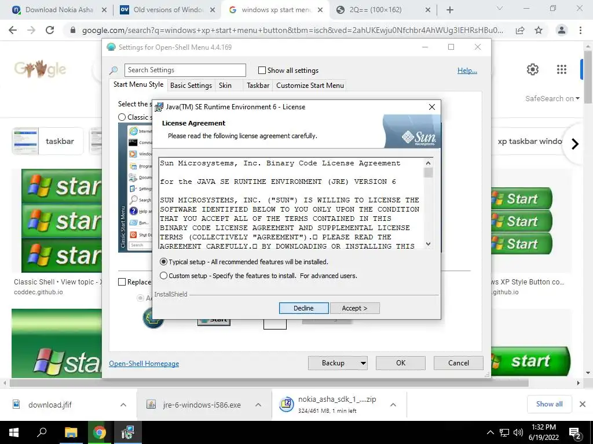Click OK in Open-Shell settings
Viewport: 593px width, 444px height.
pyautogui.click(x=401, y=363)
